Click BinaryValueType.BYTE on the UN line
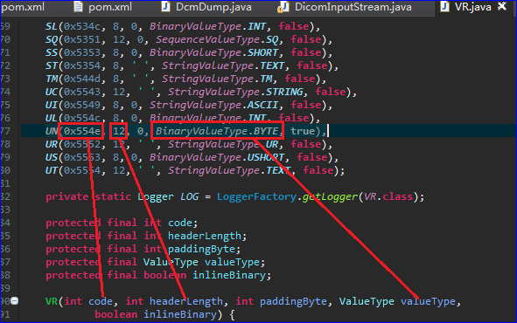The width and height of the screenshot is (517, 323). (217, 131)
